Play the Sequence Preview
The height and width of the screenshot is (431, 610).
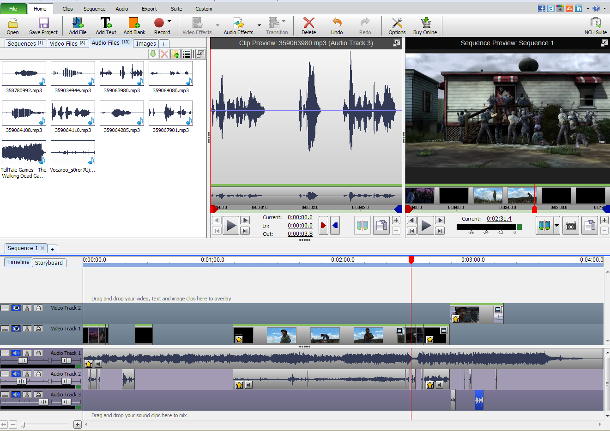point(426,226)
